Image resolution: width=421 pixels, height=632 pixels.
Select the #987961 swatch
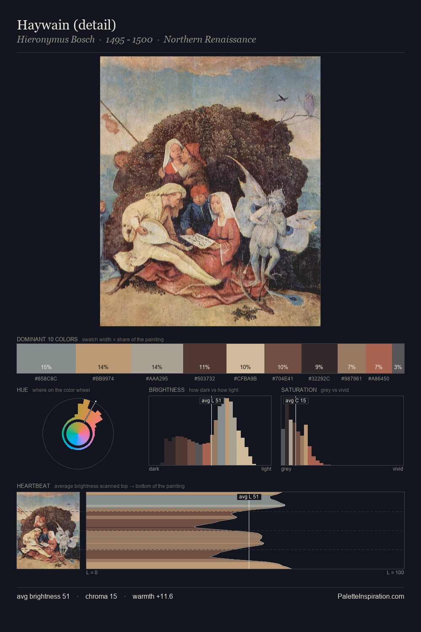352,359
